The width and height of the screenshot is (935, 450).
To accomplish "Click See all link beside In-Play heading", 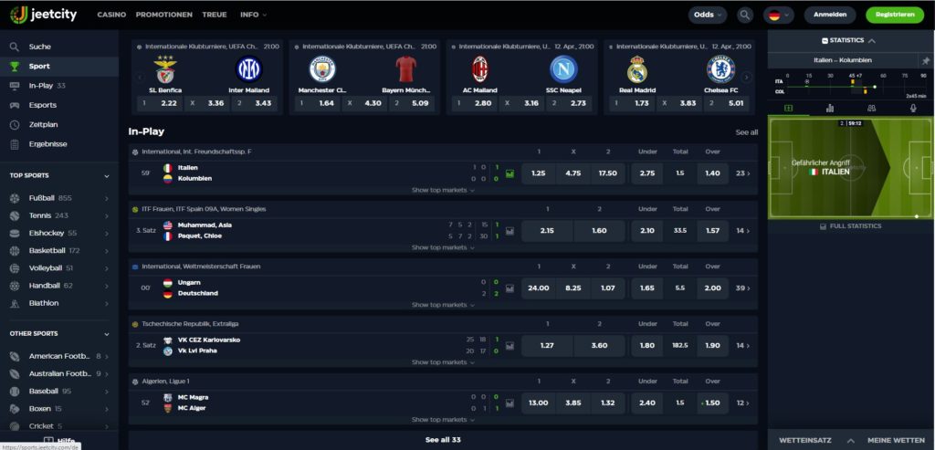I will click(747, 132).
